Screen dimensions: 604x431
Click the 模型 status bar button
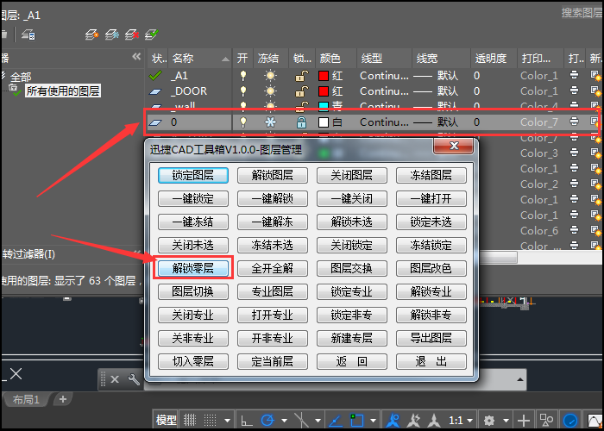[166, 420]
